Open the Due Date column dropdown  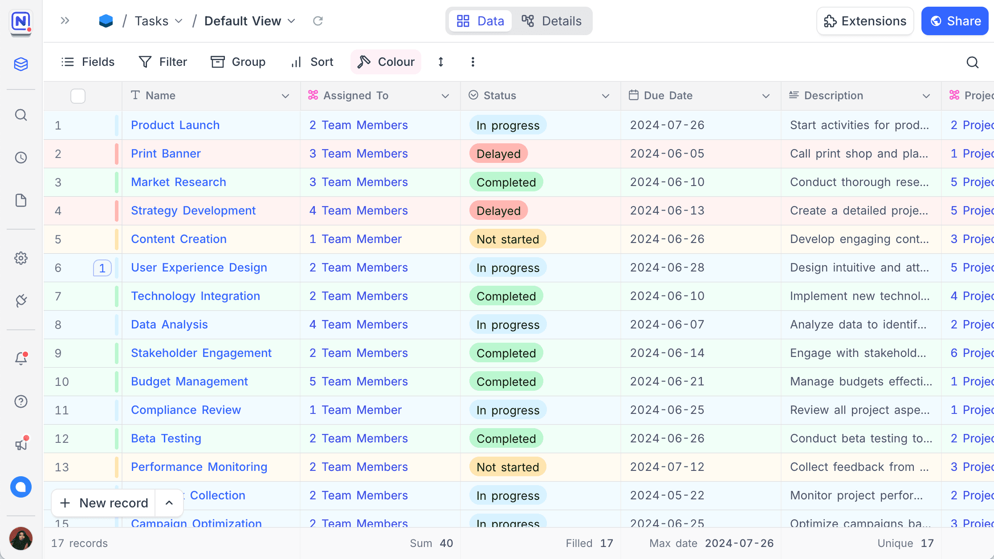tap(766, 96)
